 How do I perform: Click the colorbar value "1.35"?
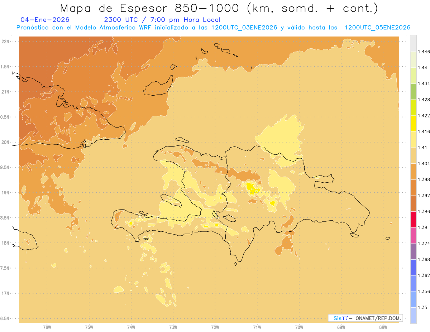[x=423, y=307]
